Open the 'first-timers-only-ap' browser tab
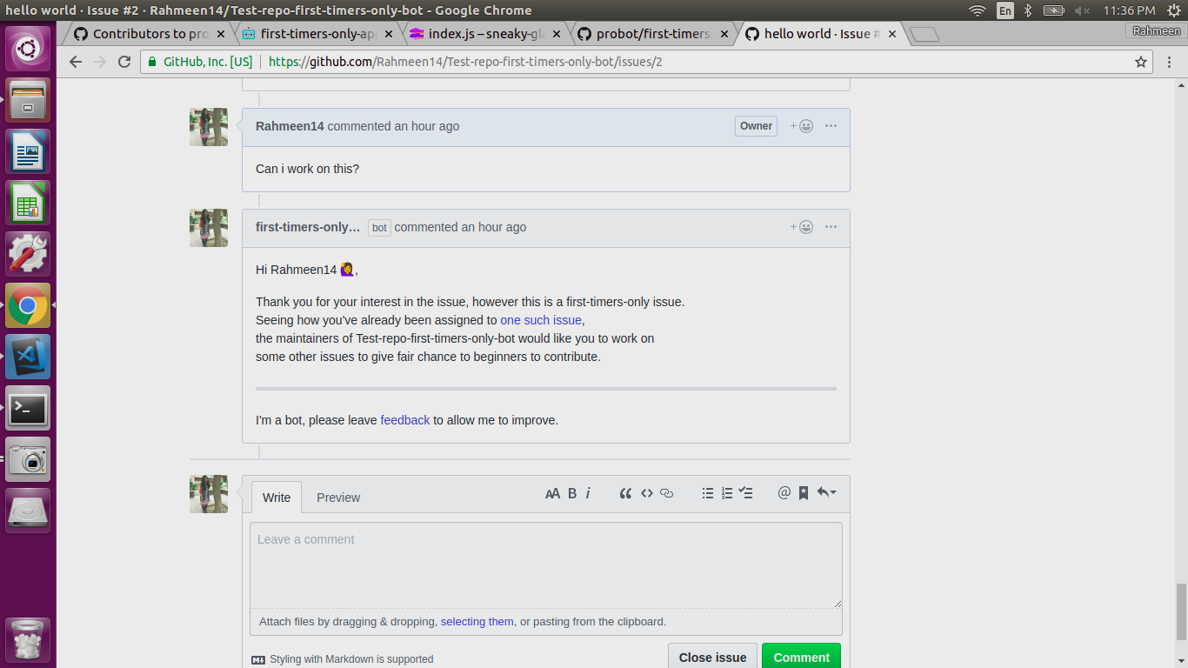 point(313,34)
